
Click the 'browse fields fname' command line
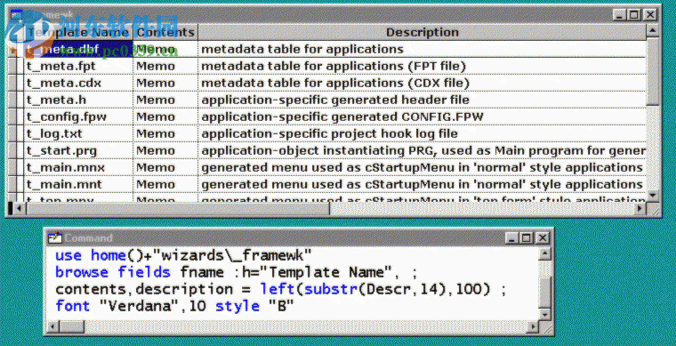tap(237, 272)
